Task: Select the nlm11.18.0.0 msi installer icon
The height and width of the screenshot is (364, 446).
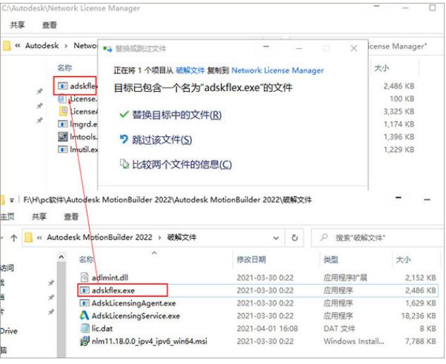Action: pyautogui.click(x=85, y=341)
